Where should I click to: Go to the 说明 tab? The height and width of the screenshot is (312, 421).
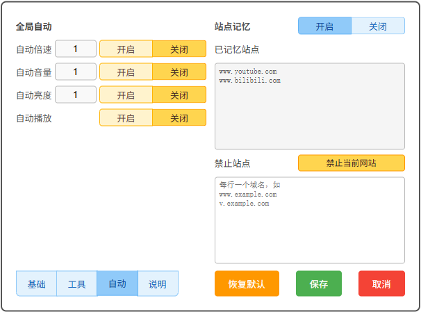[x=158, y=284]
